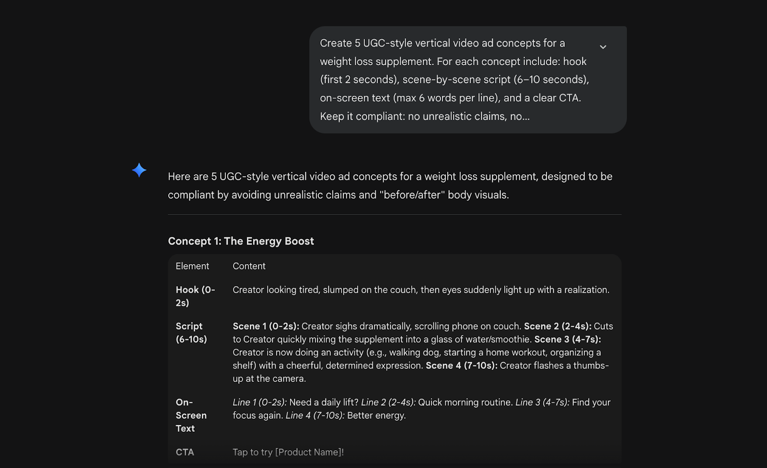This screenshot has width=767, height=468.
Task: Select the "Script (6-10s)" row label
Action: 191,333
